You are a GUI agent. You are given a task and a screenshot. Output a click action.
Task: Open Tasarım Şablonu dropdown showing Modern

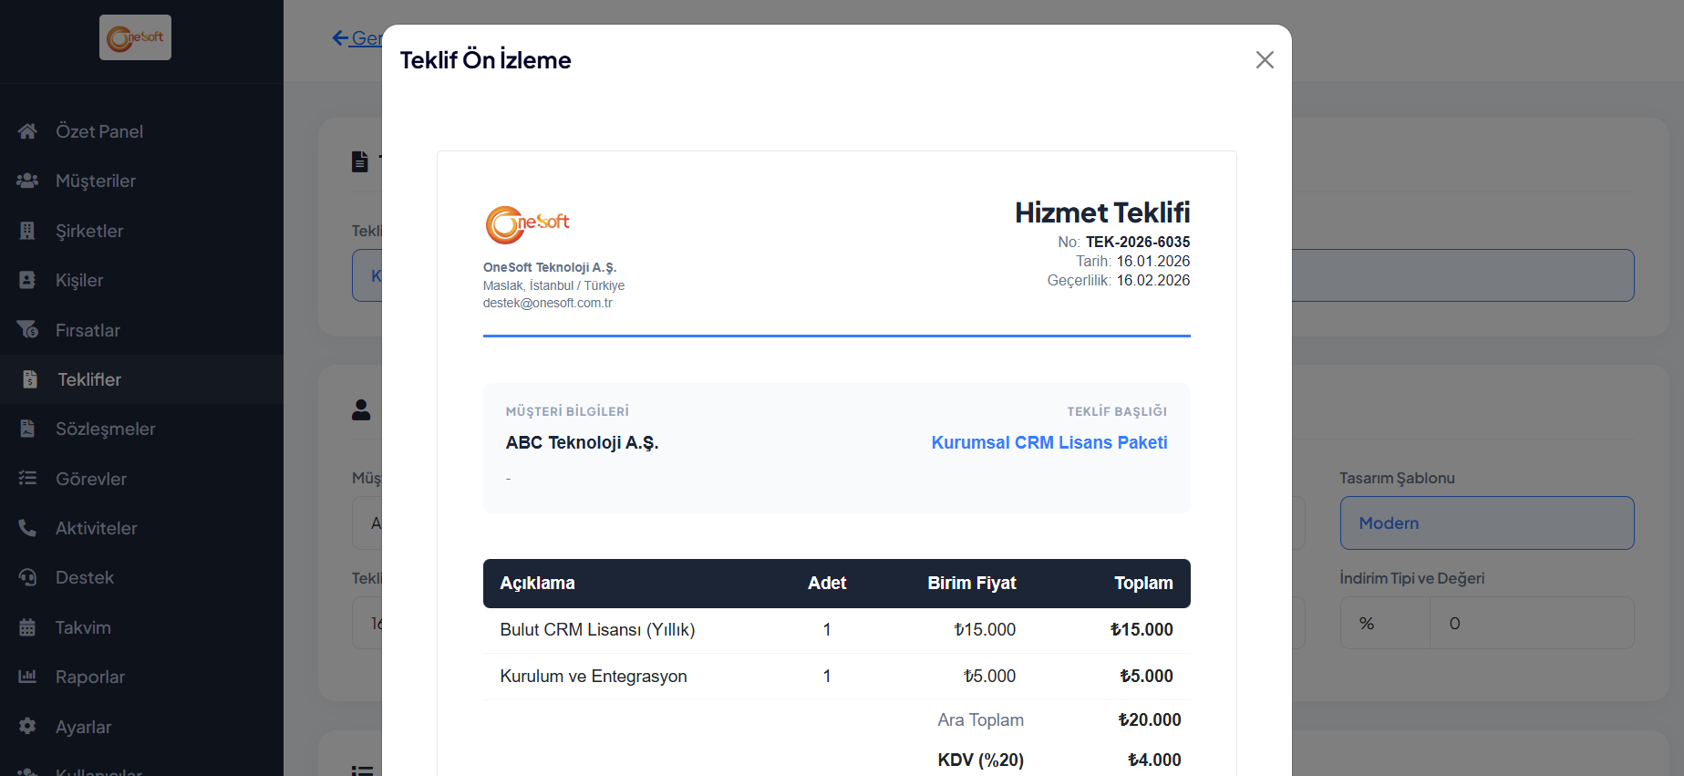pyautogui.click(x=1487, y=523)
